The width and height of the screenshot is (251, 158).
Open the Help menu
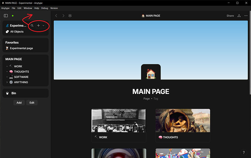[36, 8]
